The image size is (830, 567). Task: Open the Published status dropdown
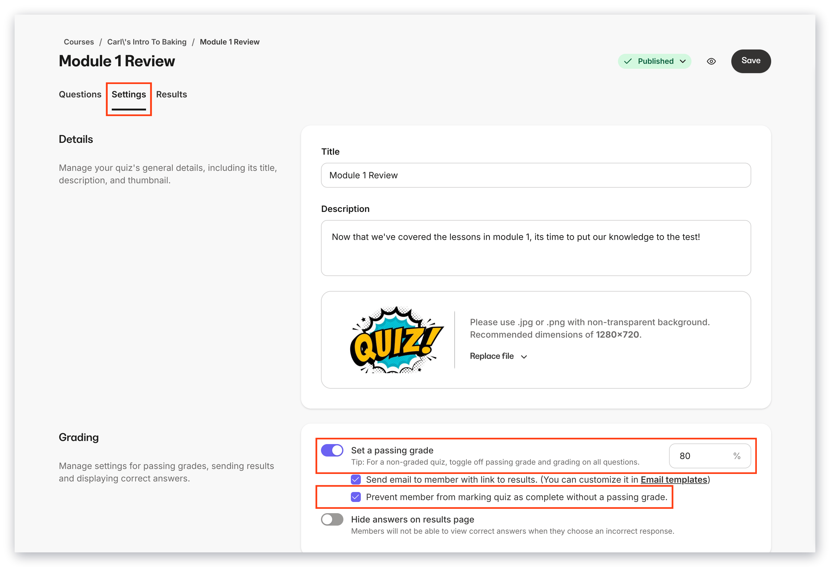click(654, 61)
